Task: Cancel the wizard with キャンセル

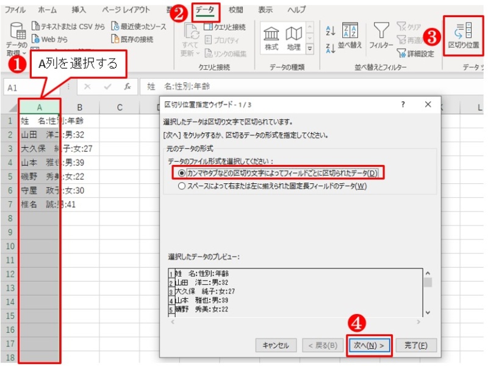Action: [275, 345]
